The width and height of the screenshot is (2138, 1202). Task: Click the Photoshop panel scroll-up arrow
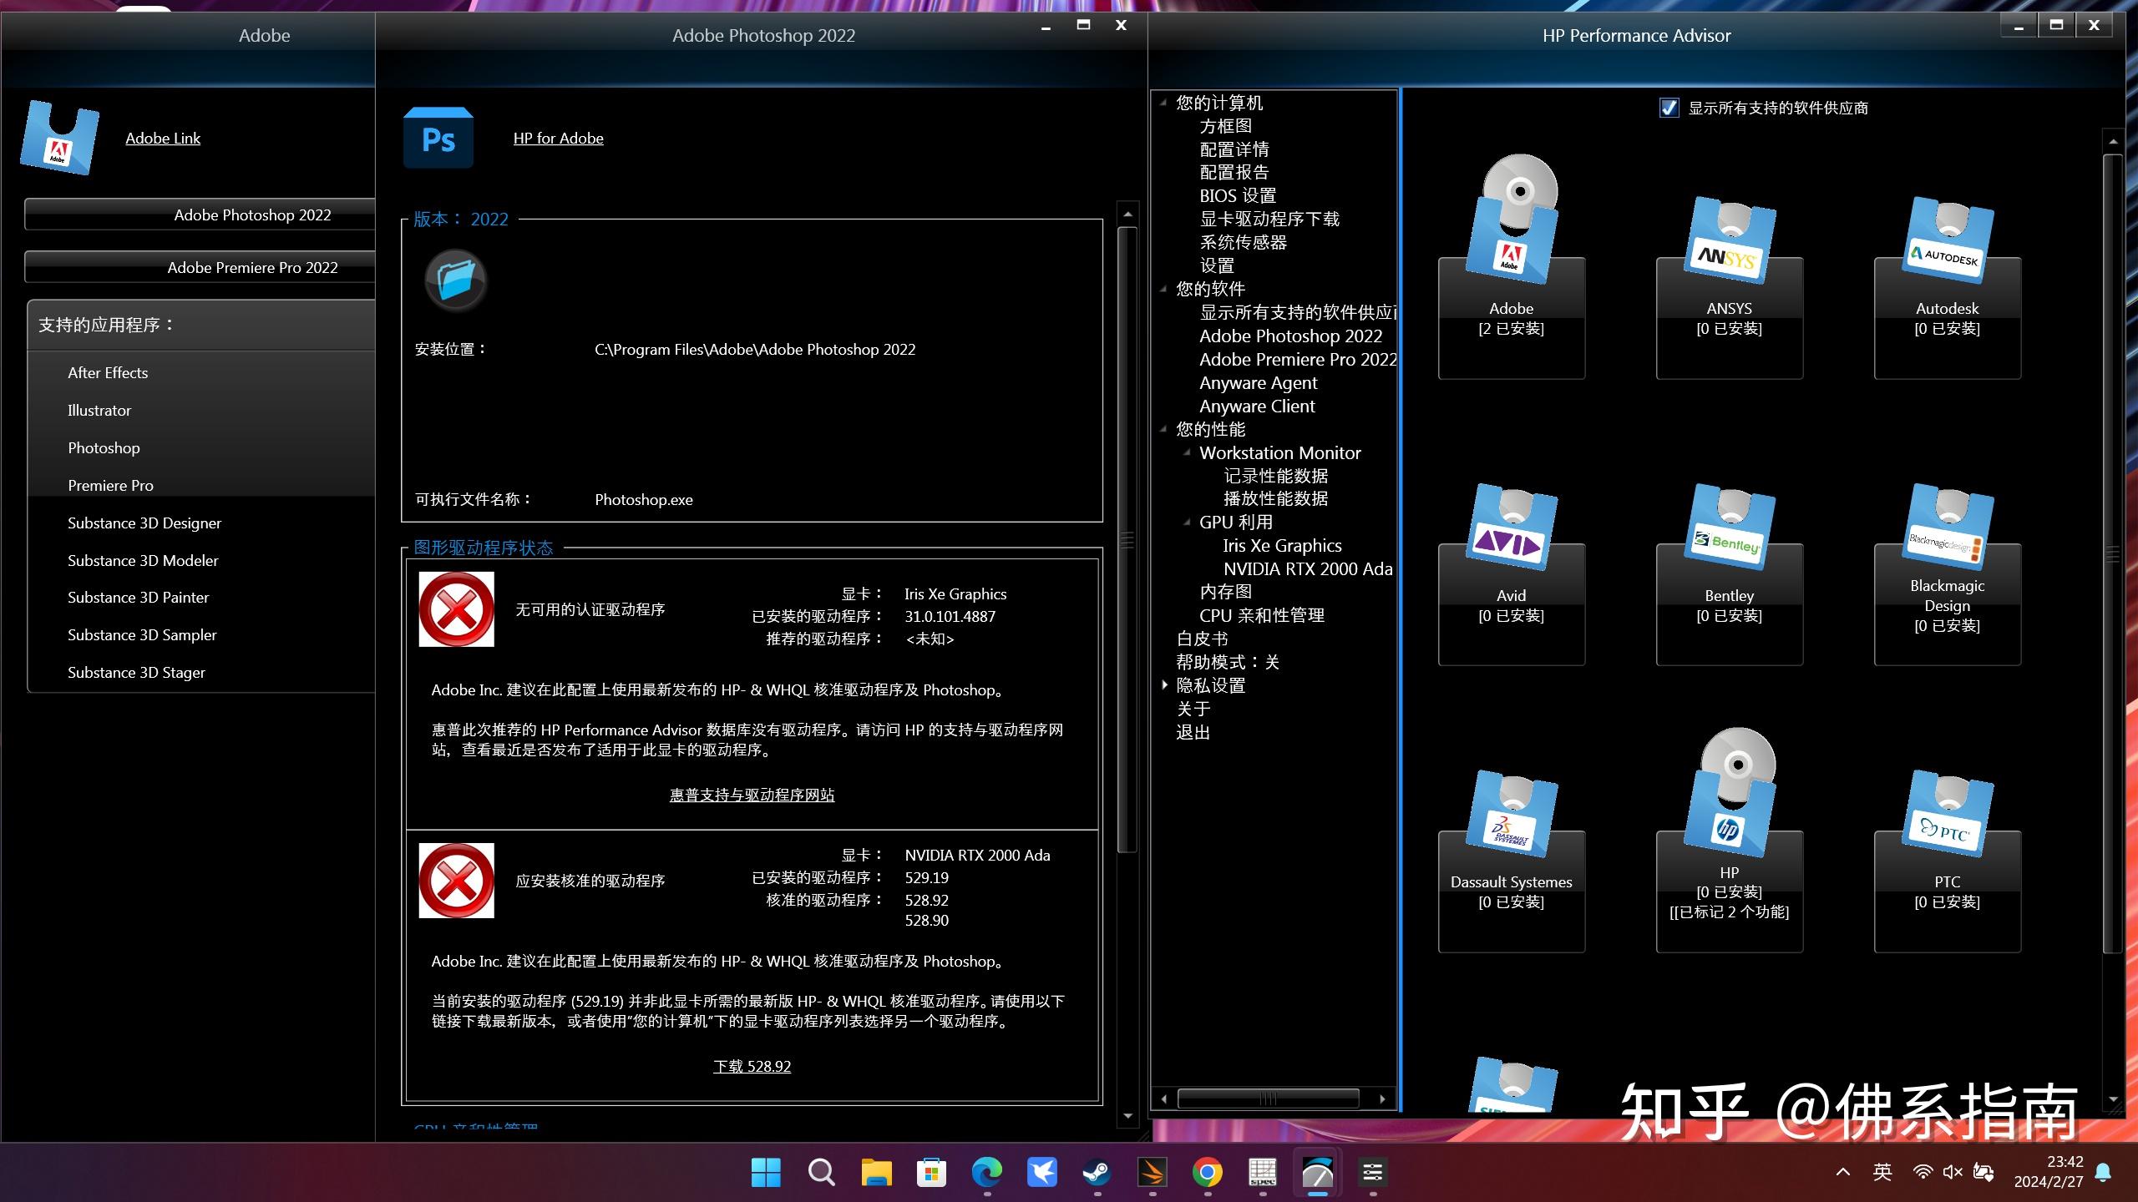pos(1127,214)
